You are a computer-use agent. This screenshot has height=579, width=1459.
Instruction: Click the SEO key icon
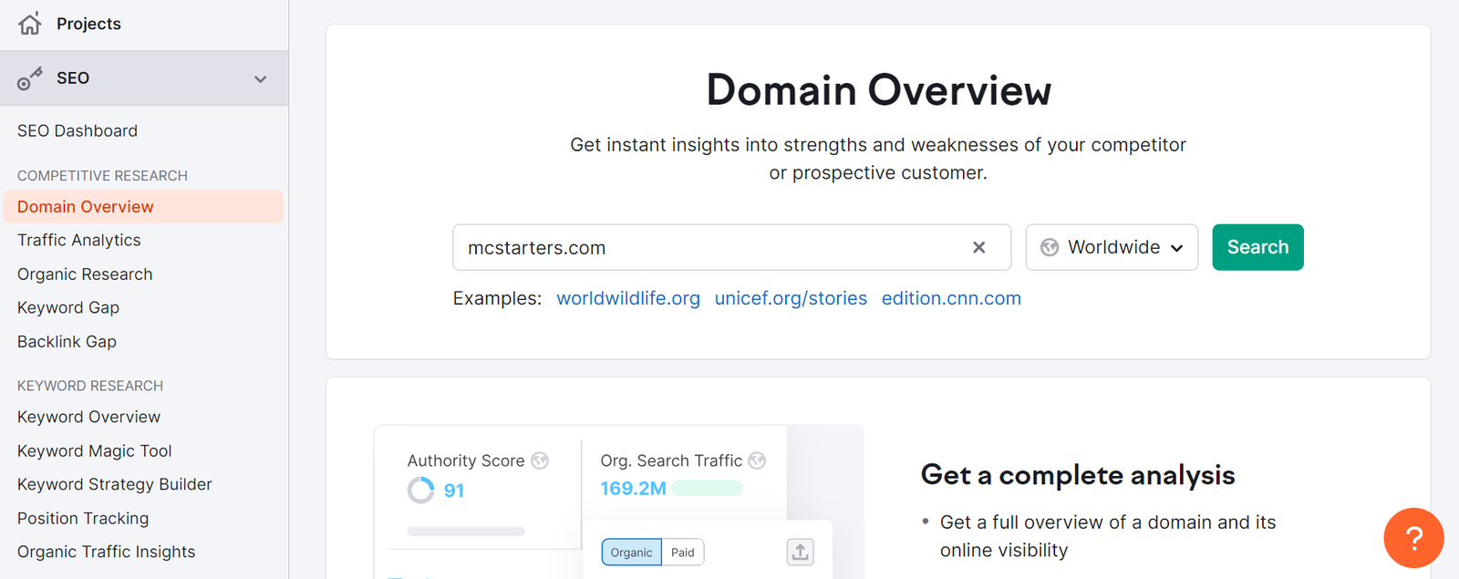[29, 79]
